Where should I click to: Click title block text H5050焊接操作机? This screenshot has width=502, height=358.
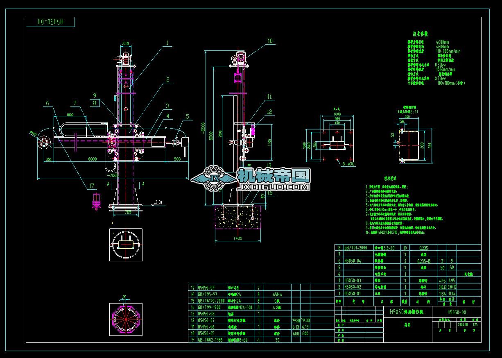[x=407, y=312]
